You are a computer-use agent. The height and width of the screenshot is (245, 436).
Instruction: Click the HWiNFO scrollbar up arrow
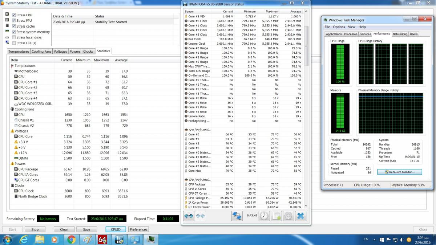306,12
